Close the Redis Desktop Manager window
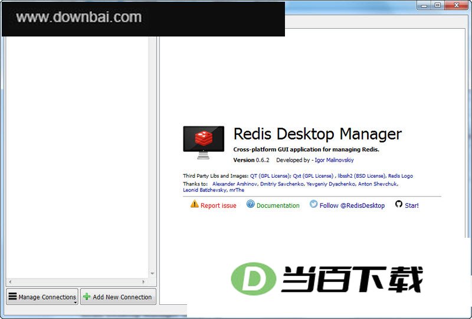This screenshot has width=472, height=319. point(456,5)
